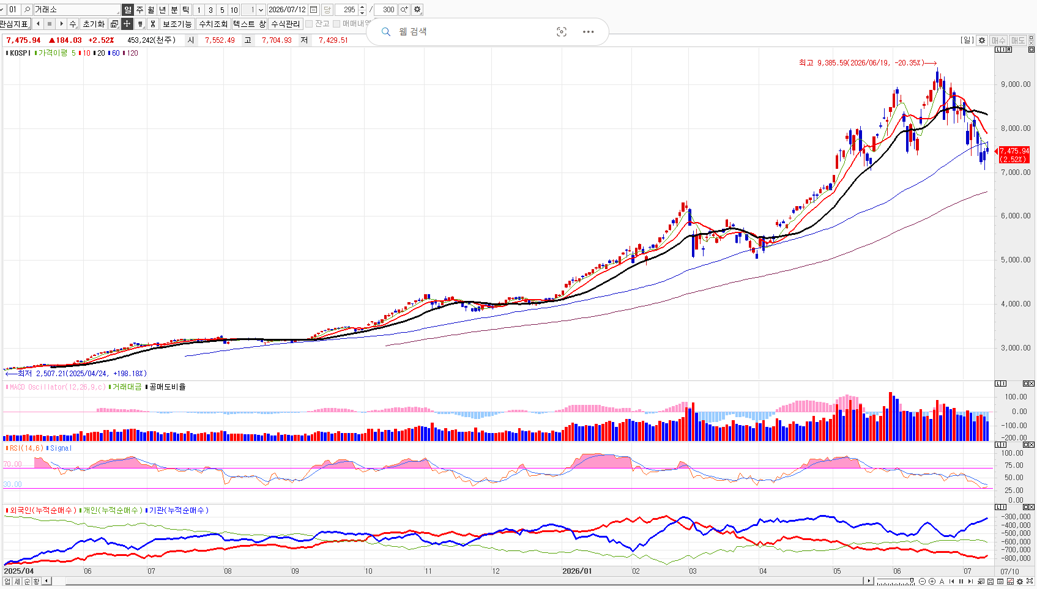Expand the interval number dropdown arrow
1037x589 pixels.
(x=261, y=10)
